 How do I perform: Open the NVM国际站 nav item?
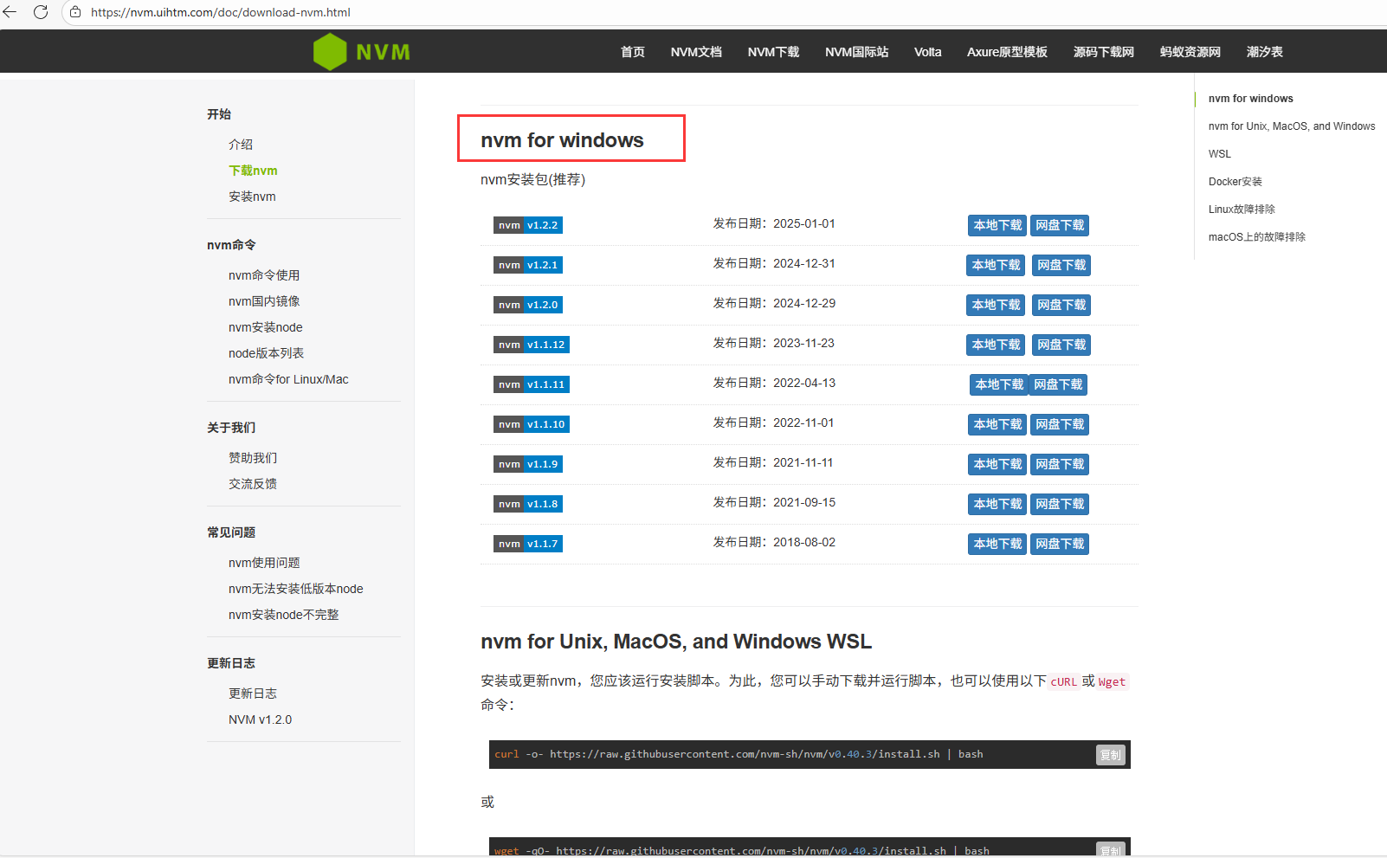[856, 52]
